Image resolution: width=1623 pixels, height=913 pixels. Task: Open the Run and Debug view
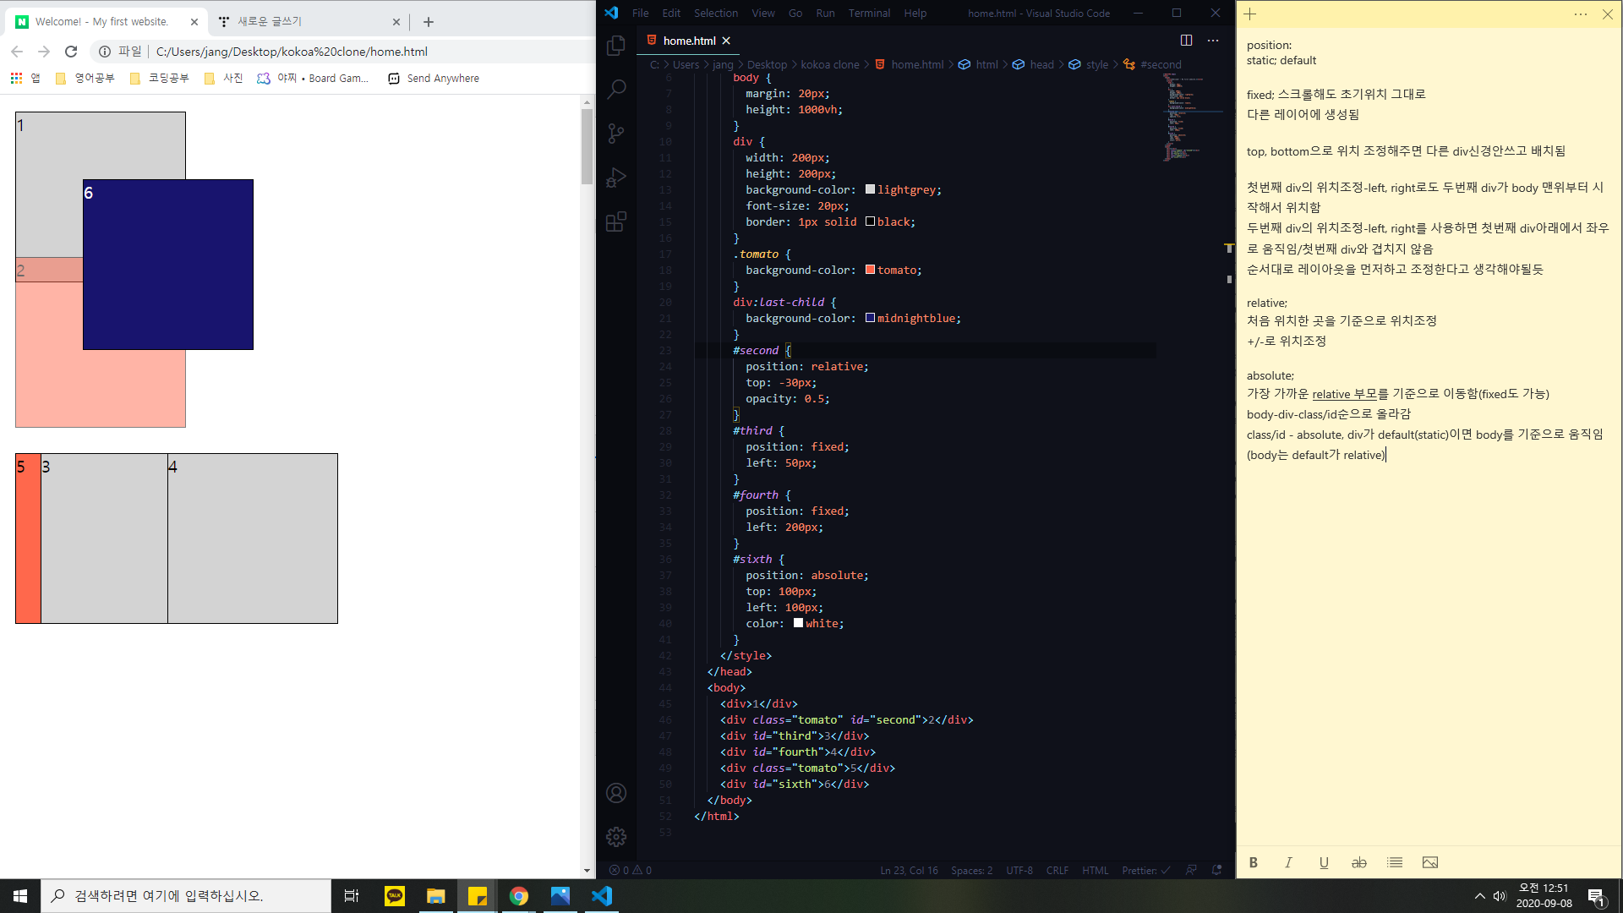[x=616, y=177]
